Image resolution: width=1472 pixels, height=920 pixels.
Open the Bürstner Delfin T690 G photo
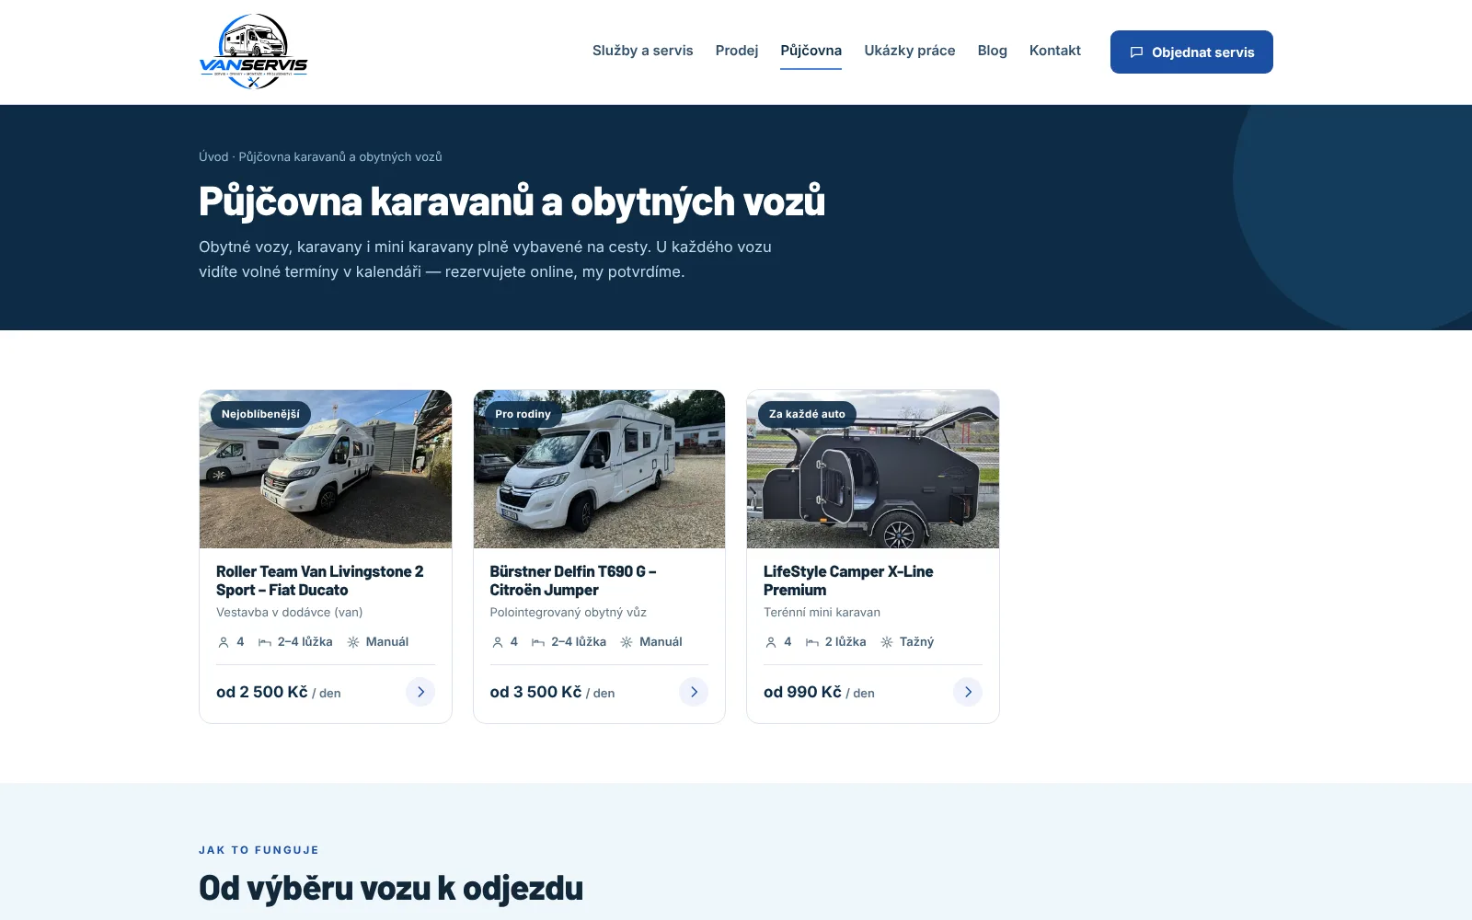(599, 469)
